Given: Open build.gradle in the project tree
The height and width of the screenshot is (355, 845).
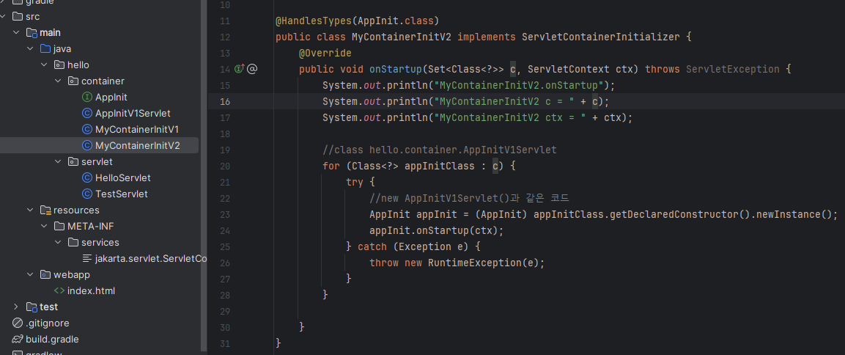Looking at the screenshot, I should coord(52,340).
